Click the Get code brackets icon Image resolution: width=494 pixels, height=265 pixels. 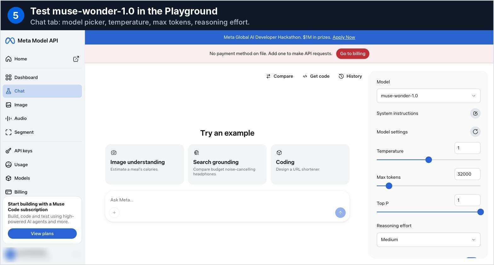click(x=305, y=76)
